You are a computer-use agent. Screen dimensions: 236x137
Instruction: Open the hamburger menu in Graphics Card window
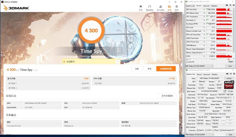[234, 74]
